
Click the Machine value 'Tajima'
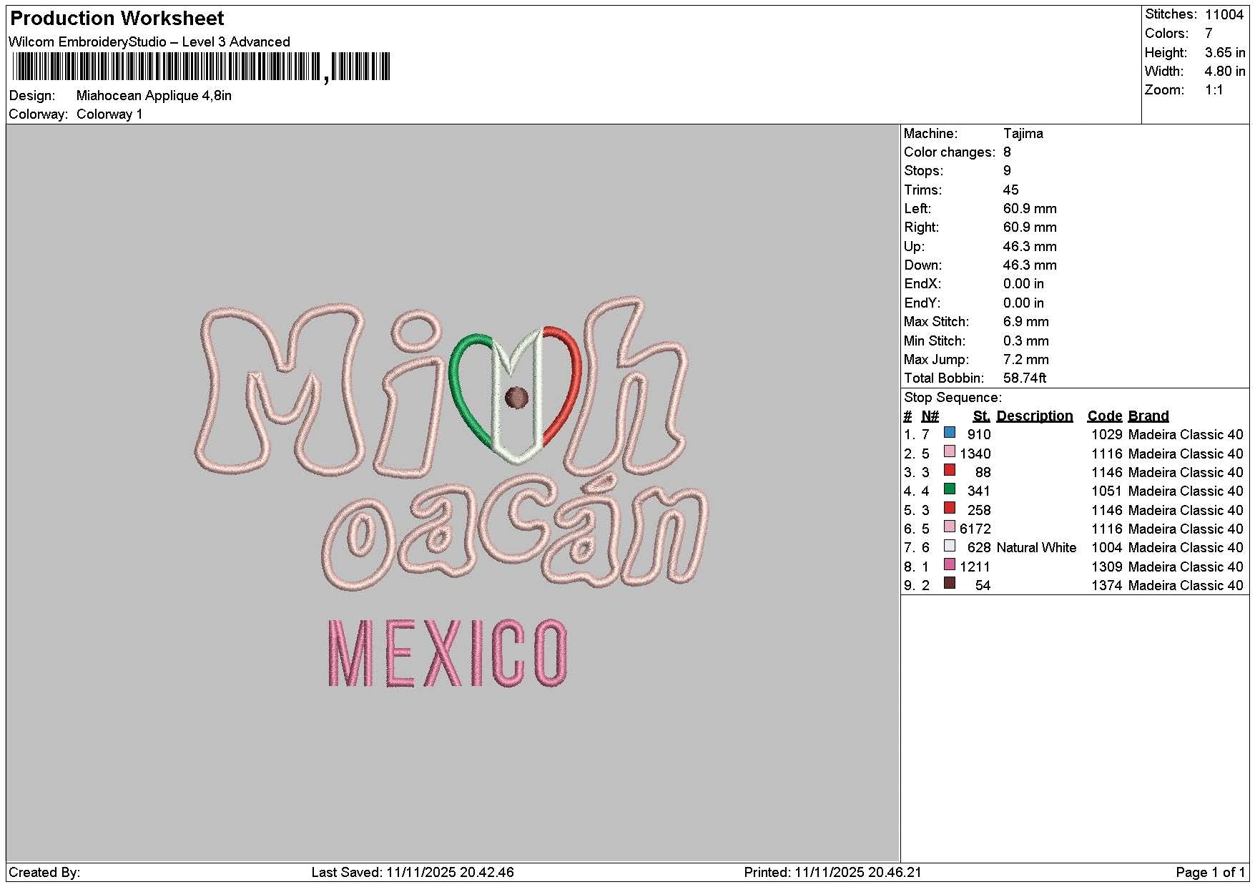1023,133
